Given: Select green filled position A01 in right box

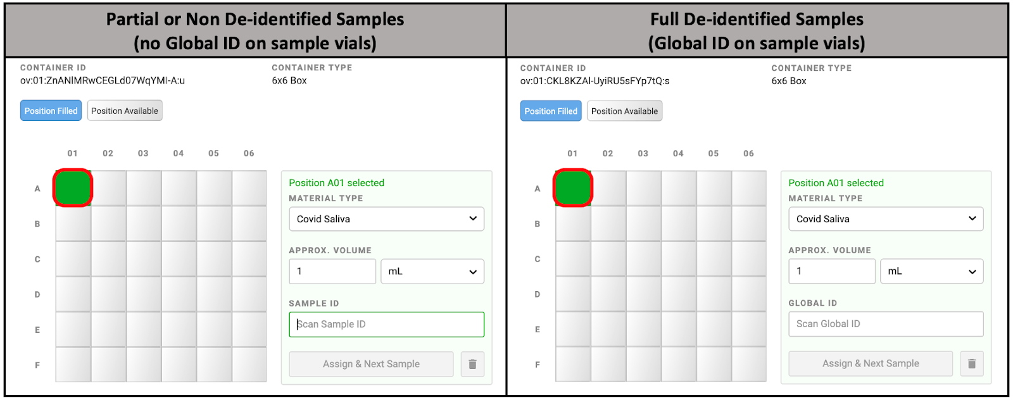Looking at the screenshot, I should coord(573,188).
